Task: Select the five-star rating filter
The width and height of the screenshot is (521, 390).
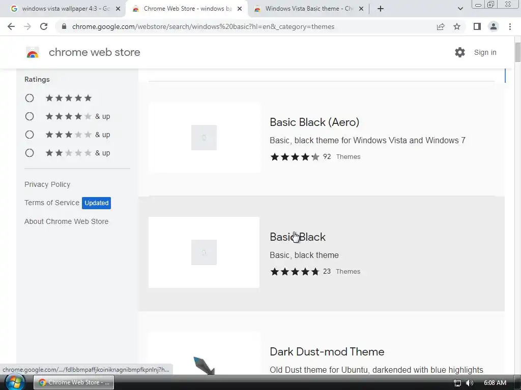Action: tap(30, 98)
